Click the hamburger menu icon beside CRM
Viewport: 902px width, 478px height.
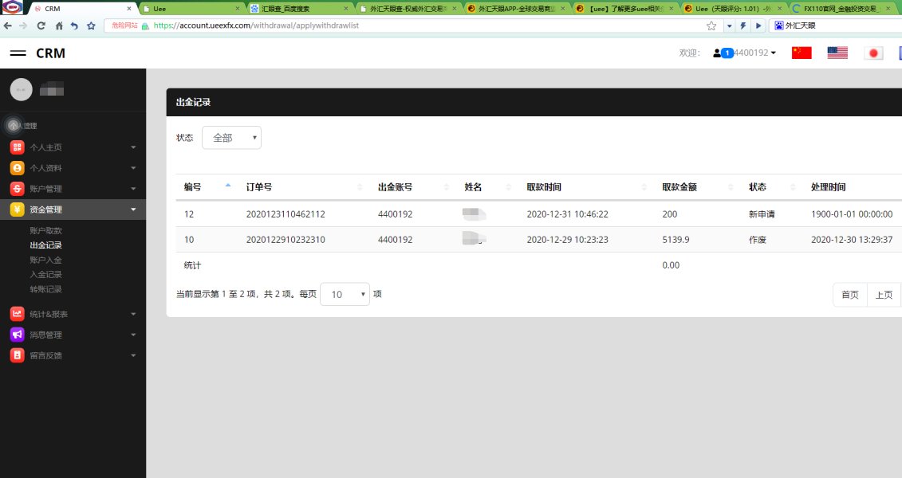pyautogui.click(x=18, y=53)
